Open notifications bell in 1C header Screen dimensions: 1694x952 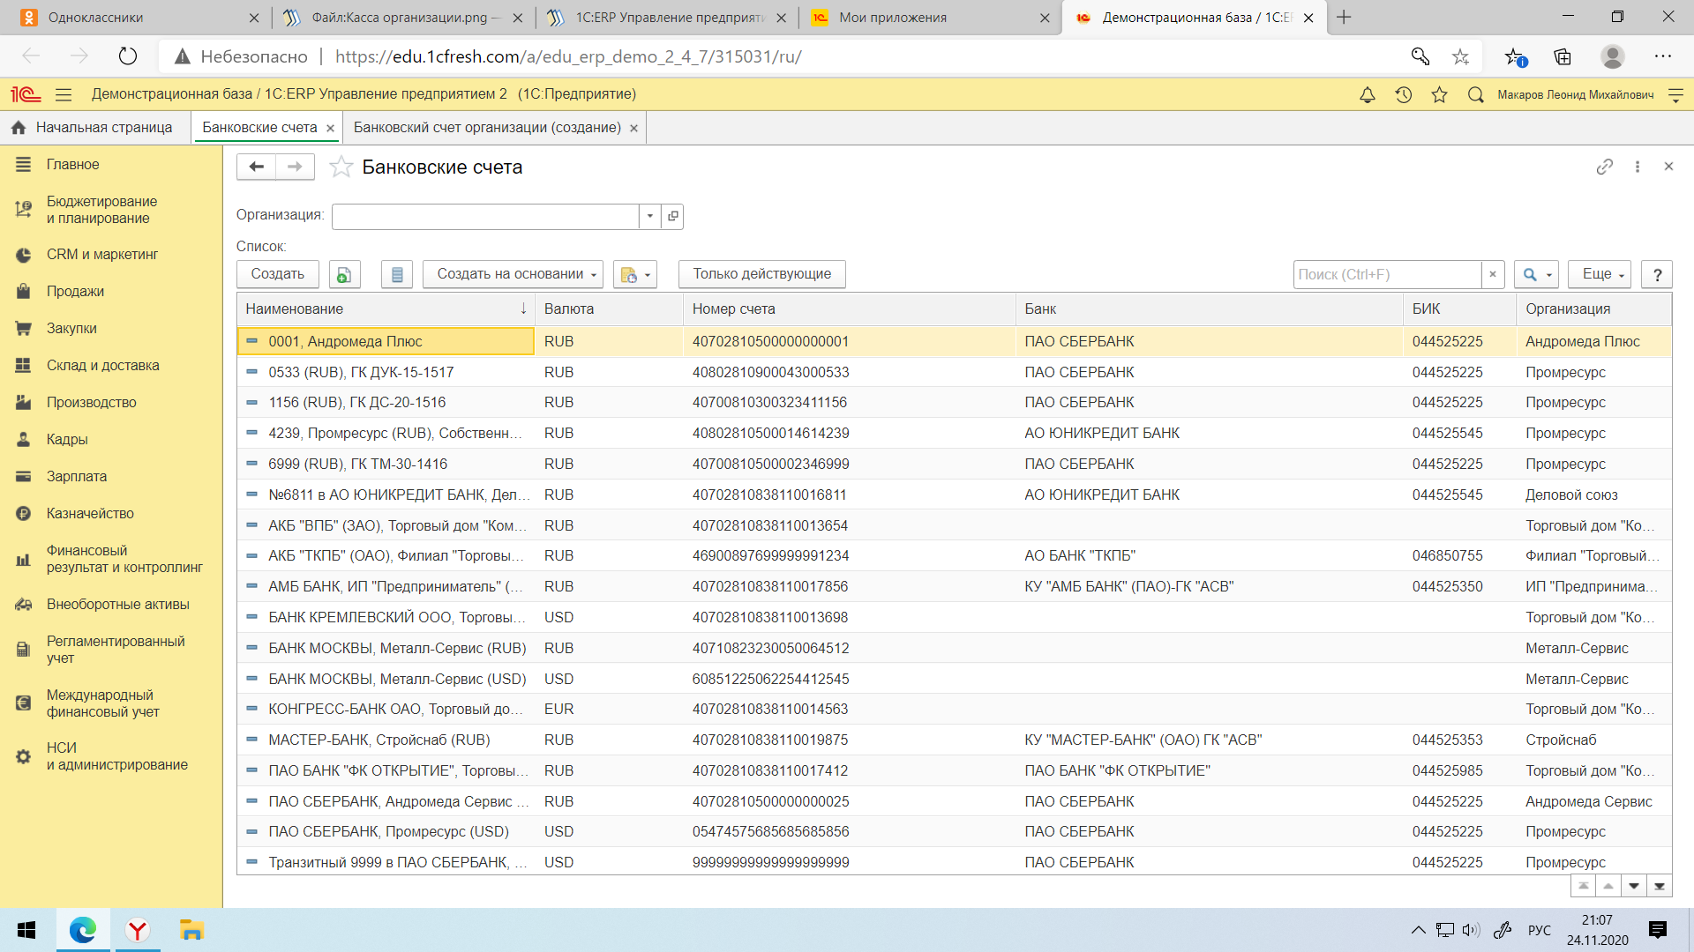(x=1367, y=94)
